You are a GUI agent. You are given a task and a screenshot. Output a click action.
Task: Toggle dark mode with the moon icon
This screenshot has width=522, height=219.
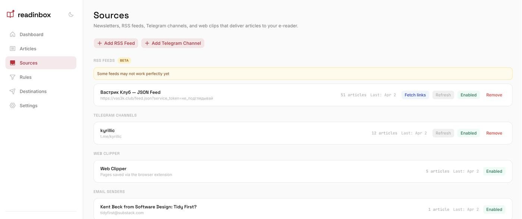[71, 15]
